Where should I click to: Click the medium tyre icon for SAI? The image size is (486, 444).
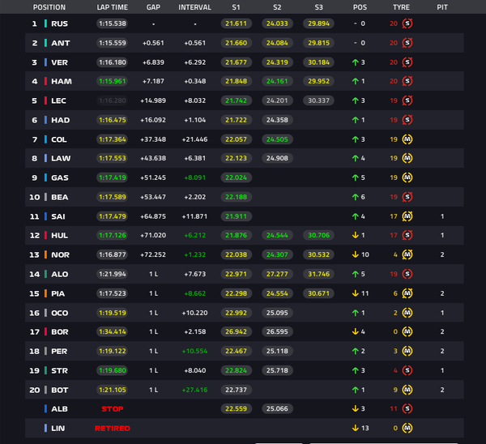click(407, 216)
